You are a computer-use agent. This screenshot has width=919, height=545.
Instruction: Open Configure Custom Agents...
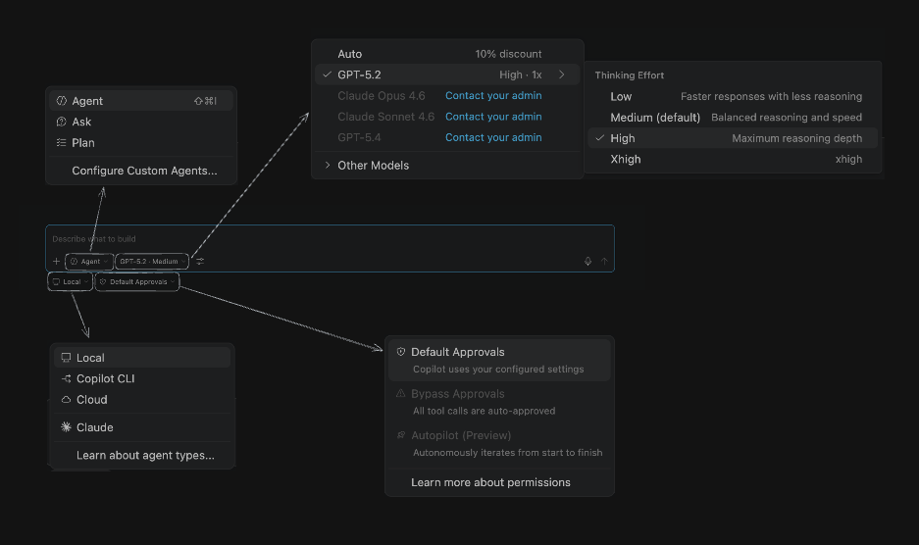144,171
